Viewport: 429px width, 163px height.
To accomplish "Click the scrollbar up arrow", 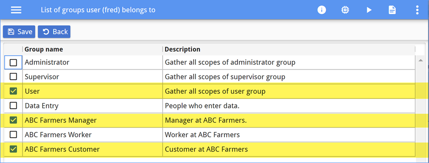I will (x=421, y=60).
